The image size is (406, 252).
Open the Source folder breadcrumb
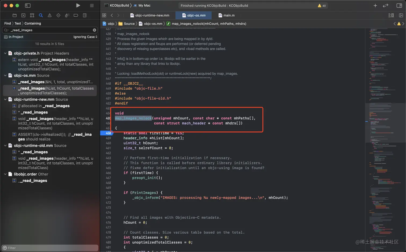(x=126, y=24)
